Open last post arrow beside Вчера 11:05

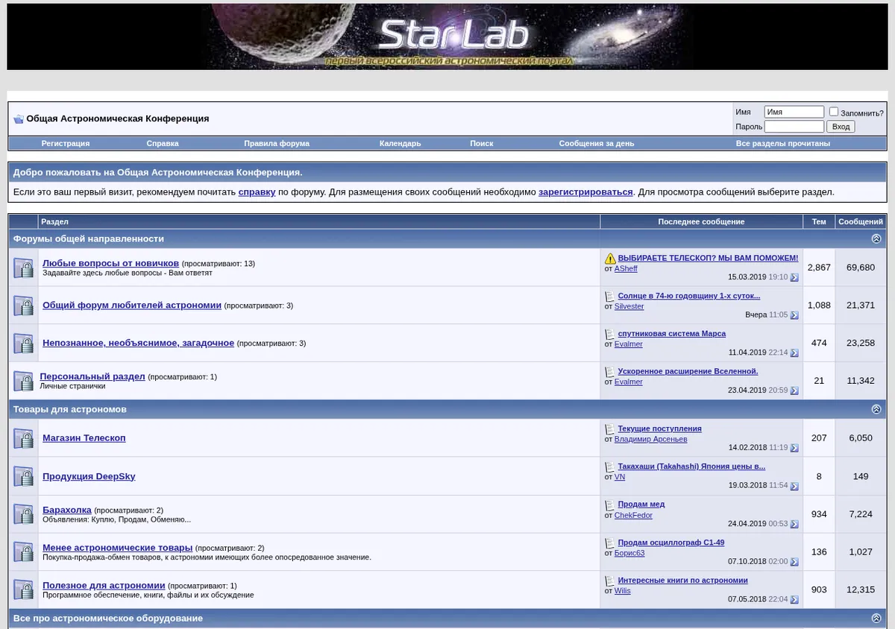click(794, 315)
